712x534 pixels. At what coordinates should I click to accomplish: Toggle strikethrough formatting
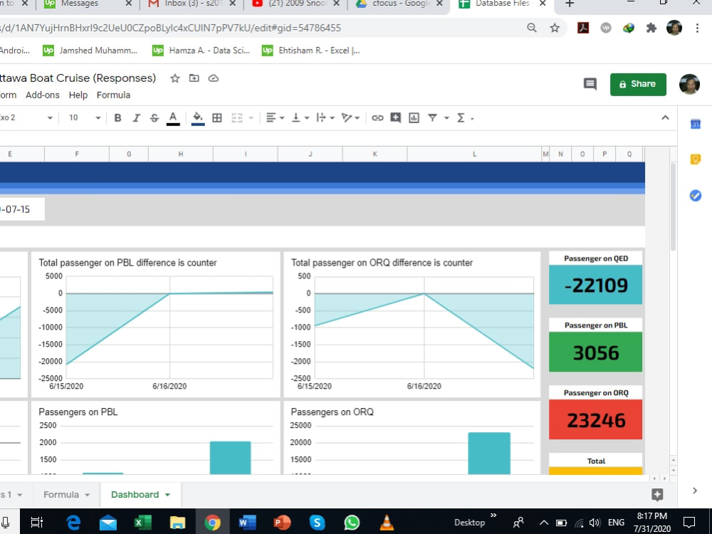tap(155, 118)
